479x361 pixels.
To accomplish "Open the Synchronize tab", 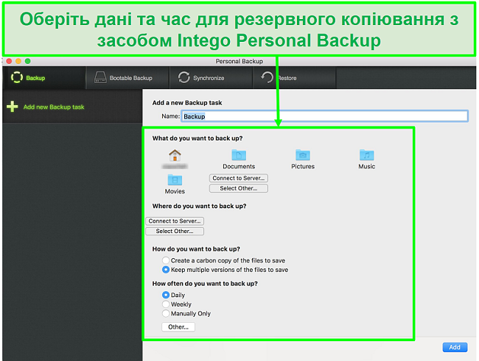I will click(x=211, y=78).
